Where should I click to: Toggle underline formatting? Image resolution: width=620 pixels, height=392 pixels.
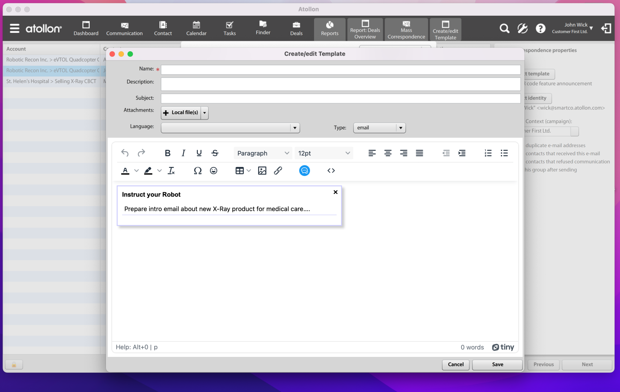199,153
